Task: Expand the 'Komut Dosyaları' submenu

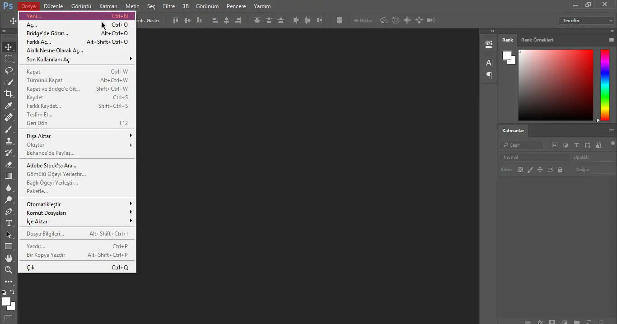Action: tap(77, 213)
